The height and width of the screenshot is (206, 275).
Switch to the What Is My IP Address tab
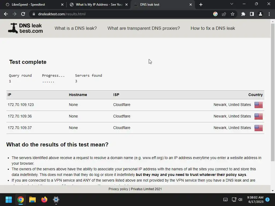[x=98, y=5]
